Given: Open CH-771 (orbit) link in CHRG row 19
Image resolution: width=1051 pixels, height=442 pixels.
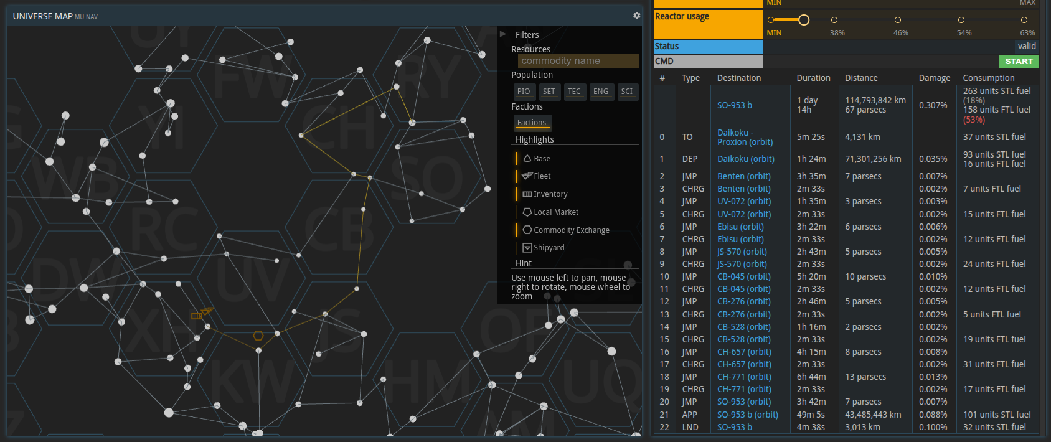Looking at the screenshot, I should pyautogui.click(x=744, y=389).
